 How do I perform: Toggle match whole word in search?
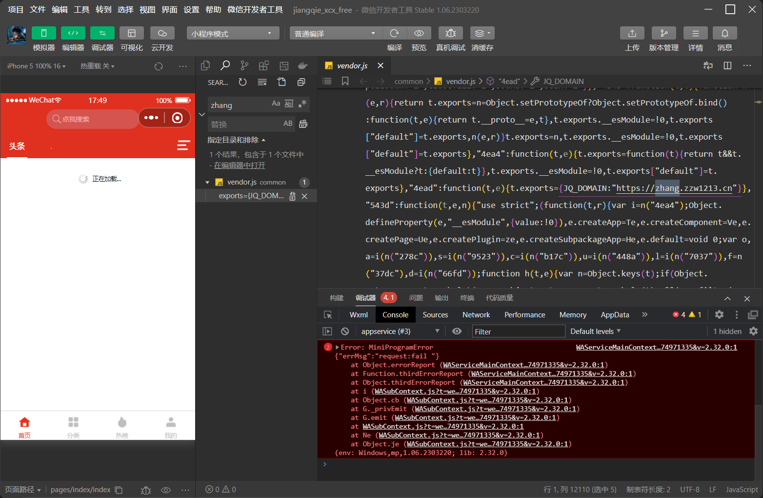tap(289, 104)
